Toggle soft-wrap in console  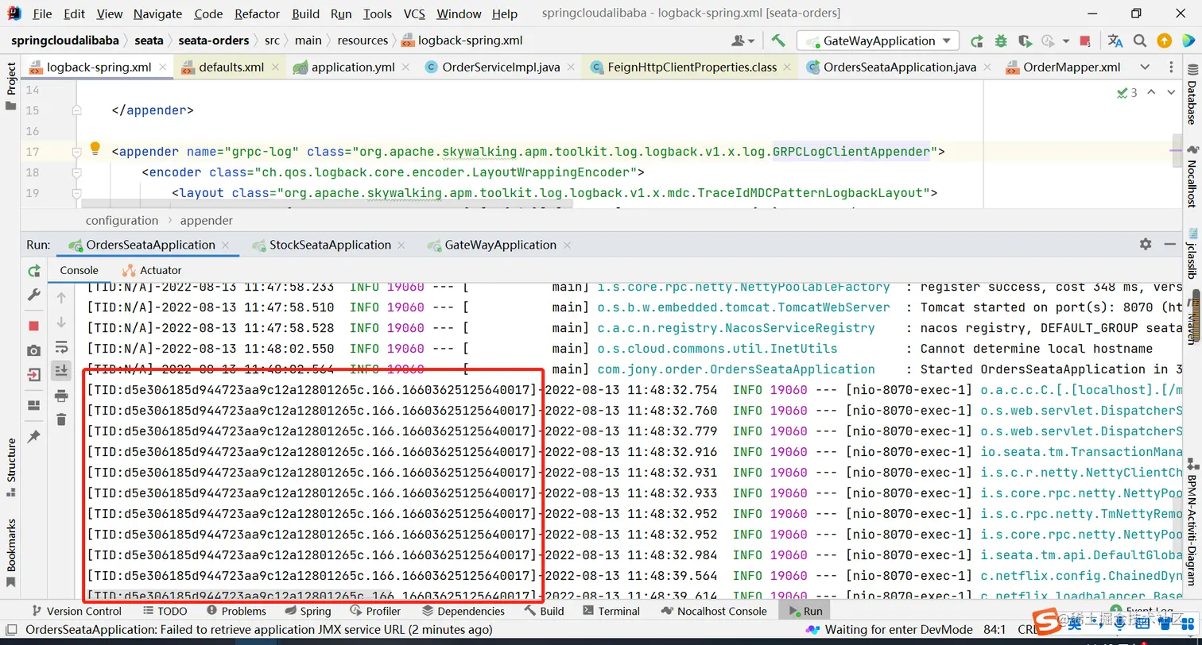point(61,347)
